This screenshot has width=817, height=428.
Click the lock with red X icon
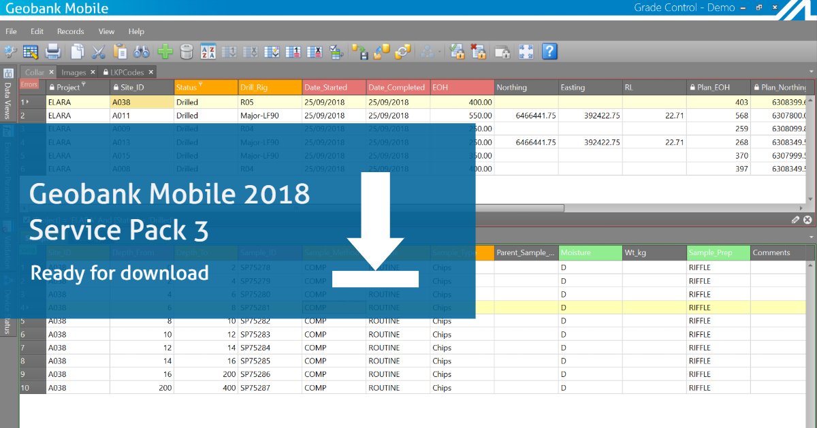coord(479,51)
